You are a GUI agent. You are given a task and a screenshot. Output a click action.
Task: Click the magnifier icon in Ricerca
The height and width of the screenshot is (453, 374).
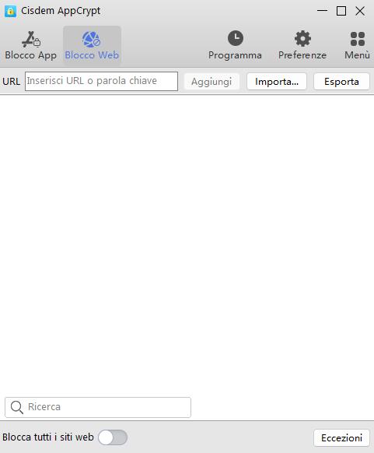pos(17,407)
